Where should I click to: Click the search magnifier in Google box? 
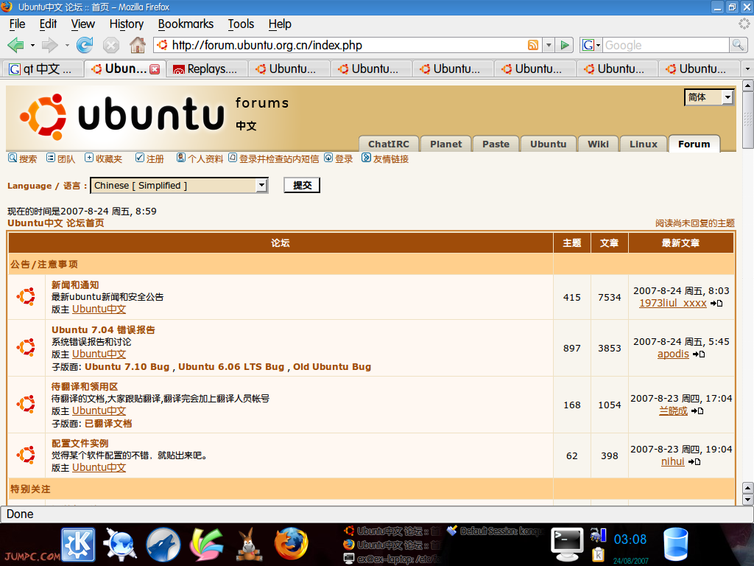(x=738, y=45)
